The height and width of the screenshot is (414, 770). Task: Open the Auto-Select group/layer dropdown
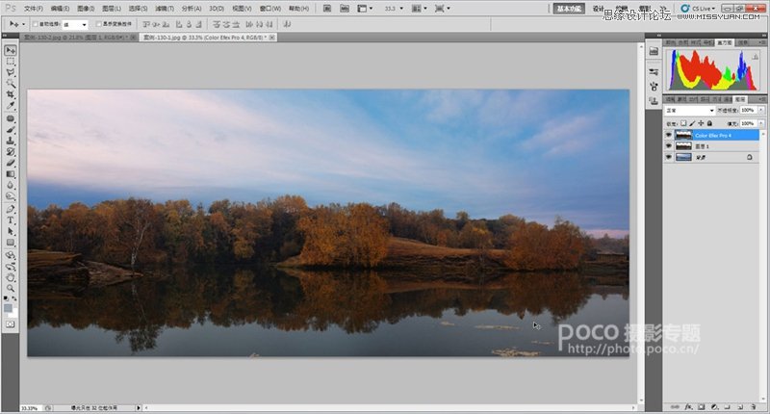click(75, 25)
